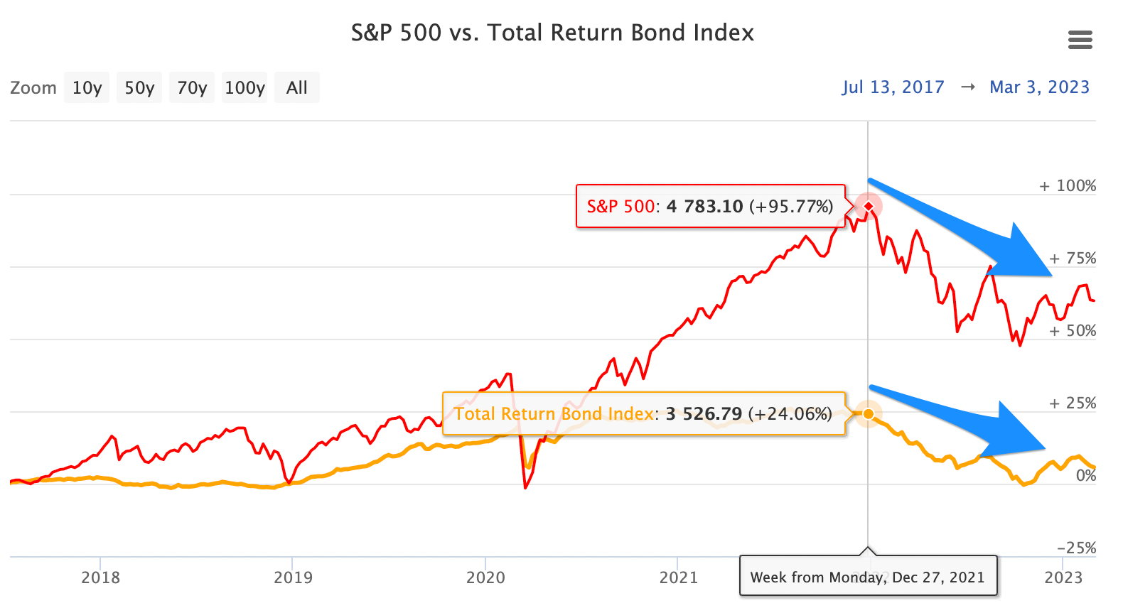Click the 2020 x-axis label
The image size is (1123, 608).
pyautogui.click(x=485, y=577)
